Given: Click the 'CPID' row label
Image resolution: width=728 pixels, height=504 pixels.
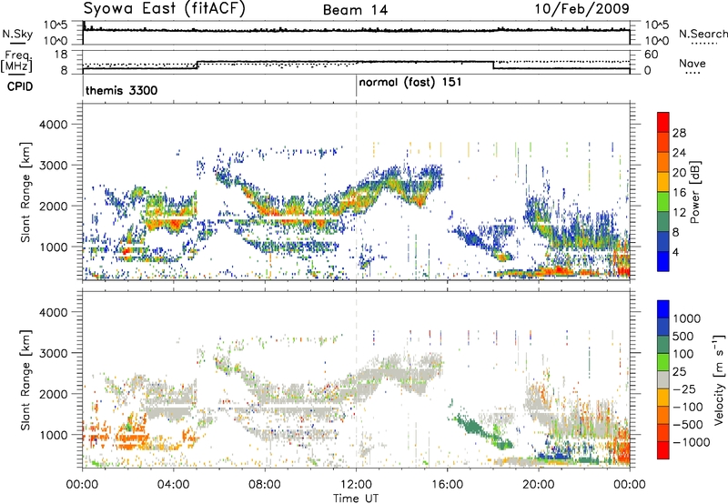Looking at the screenshot, I should tap(20, 86).
